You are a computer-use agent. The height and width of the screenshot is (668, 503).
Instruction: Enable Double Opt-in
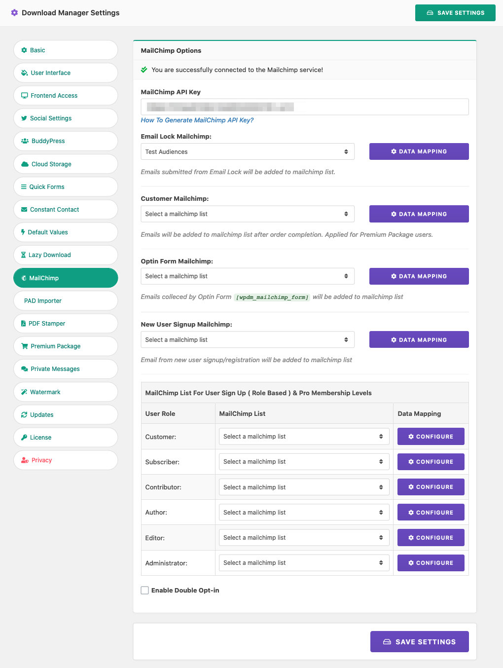[144, 590]
